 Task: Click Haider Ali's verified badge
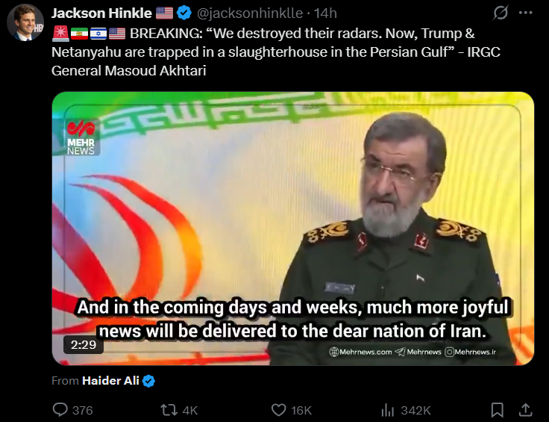pos(148,381)
